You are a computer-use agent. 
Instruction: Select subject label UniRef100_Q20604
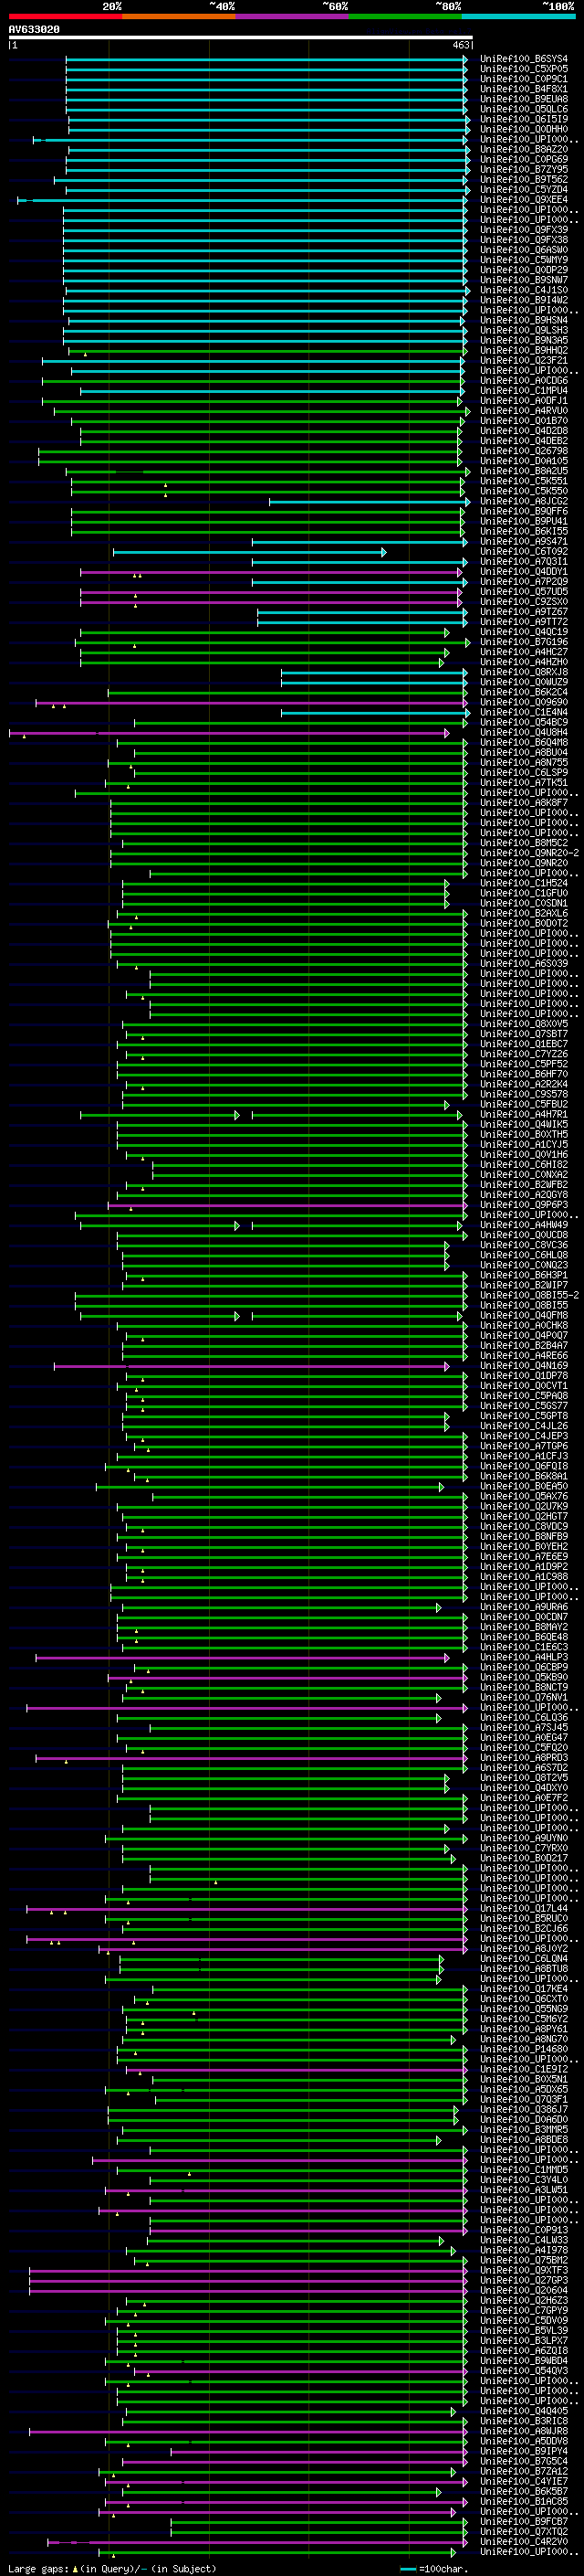tap(523, 2291)
